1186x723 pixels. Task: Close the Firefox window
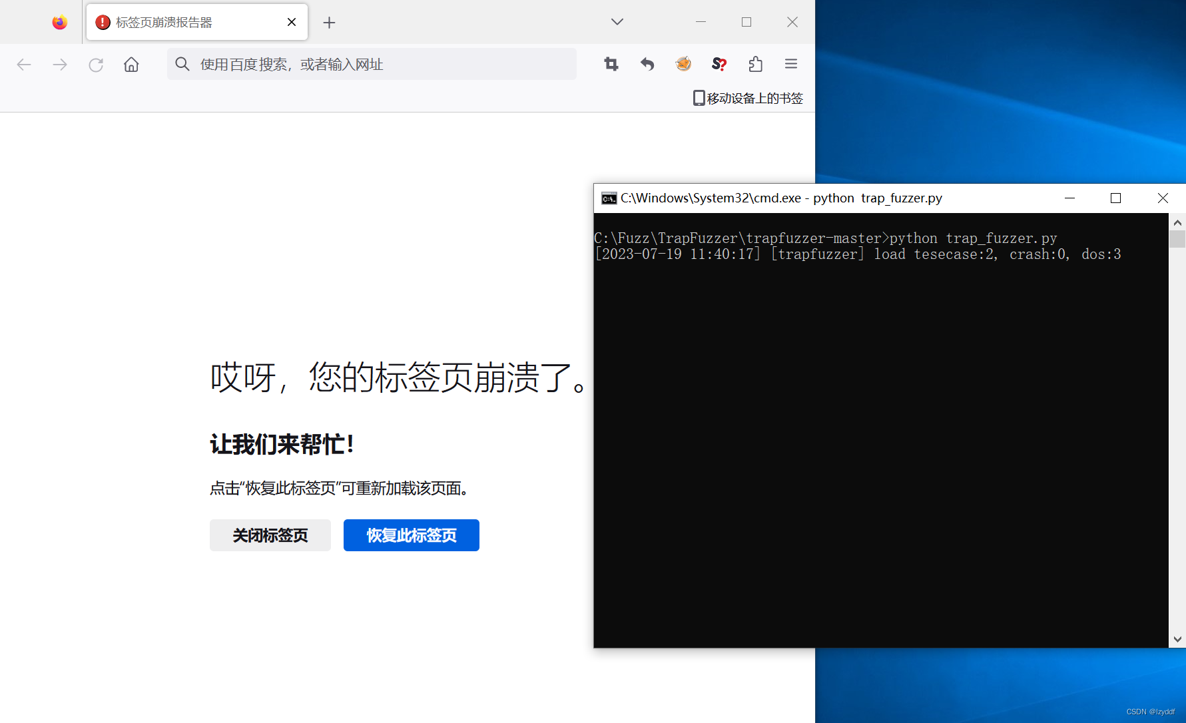coord(792,22)
